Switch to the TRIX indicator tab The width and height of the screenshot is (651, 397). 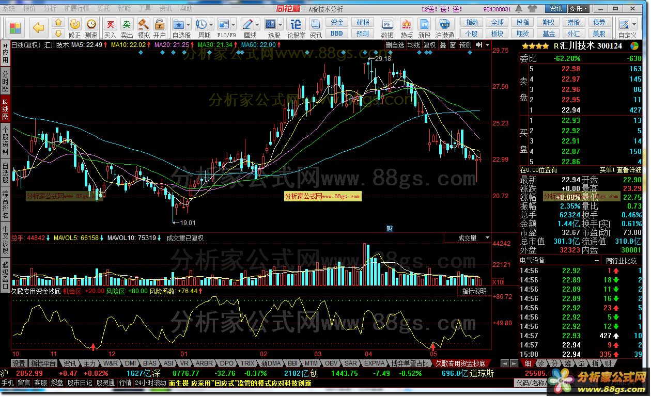pos(247,363)
